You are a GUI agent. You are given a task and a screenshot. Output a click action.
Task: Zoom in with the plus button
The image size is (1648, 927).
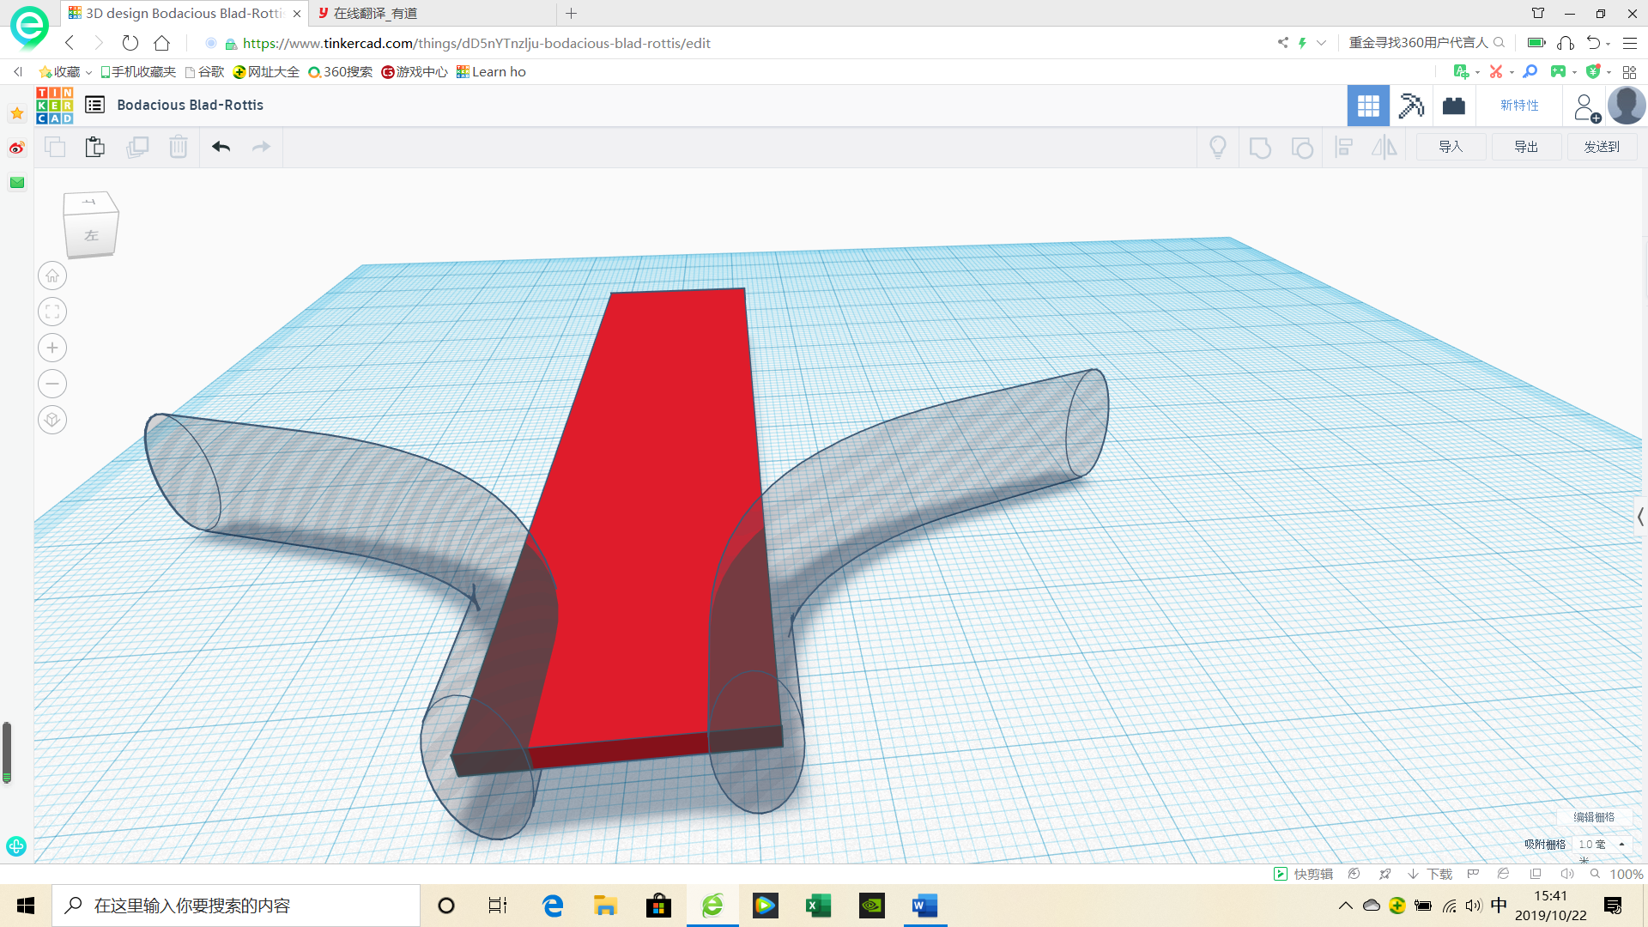(x=52, y=348)
